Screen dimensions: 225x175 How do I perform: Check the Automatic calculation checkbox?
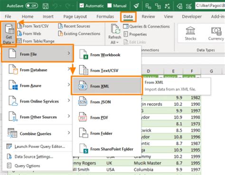[x=82, y=6]
